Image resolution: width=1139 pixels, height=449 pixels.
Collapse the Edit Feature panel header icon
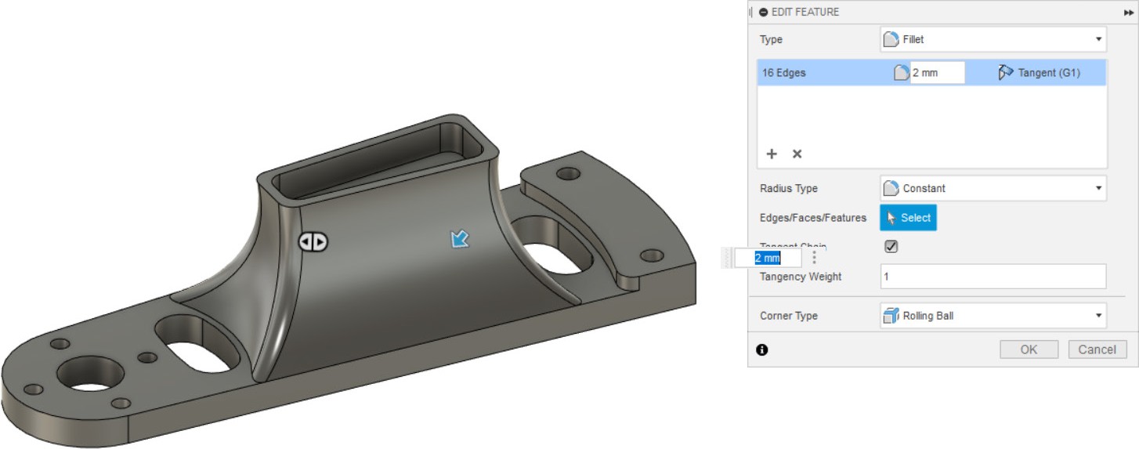click(x=763, y=12)
